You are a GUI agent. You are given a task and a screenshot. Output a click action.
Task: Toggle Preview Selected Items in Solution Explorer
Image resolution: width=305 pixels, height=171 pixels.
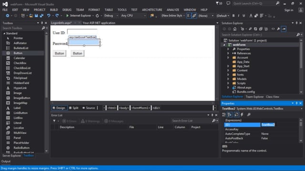(x=284, y=29)
